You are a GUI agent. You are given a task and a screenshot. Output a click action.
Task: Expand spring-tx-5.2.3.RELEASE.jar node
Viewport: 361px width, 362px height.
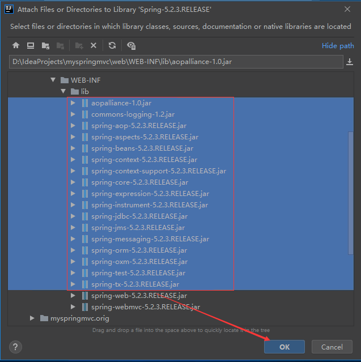pyautogui.click(x=73, y=284)
